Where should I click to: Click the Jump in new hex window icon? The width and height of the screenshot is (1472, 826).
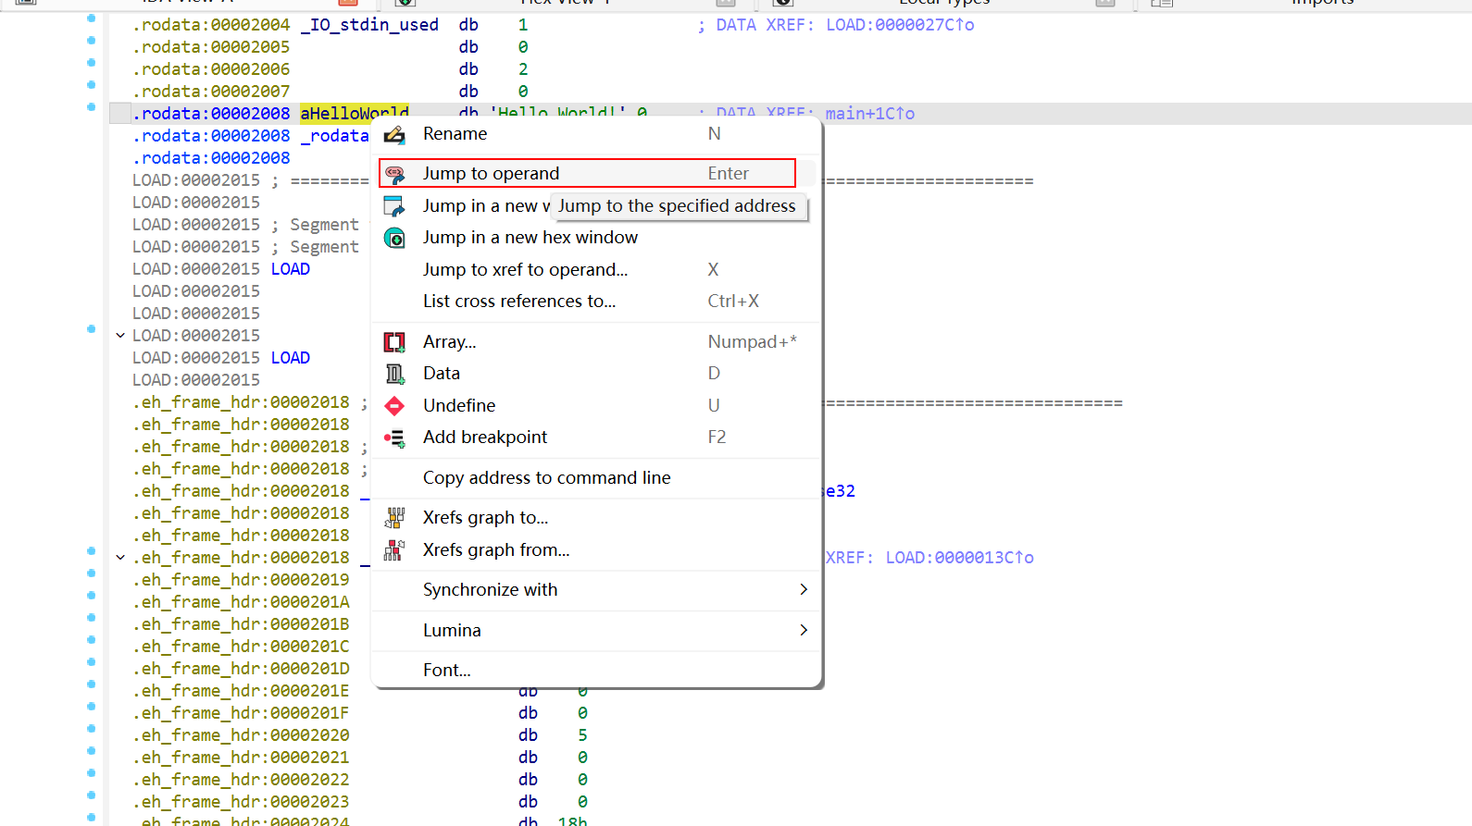pos(394,238)
